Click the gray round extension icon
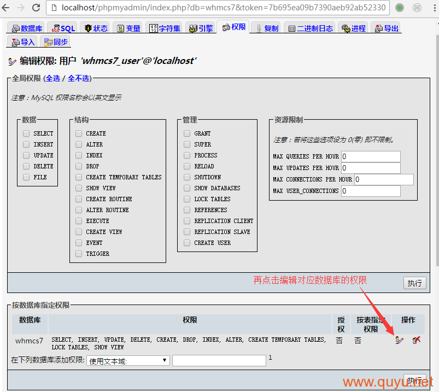 pos(417,8)
